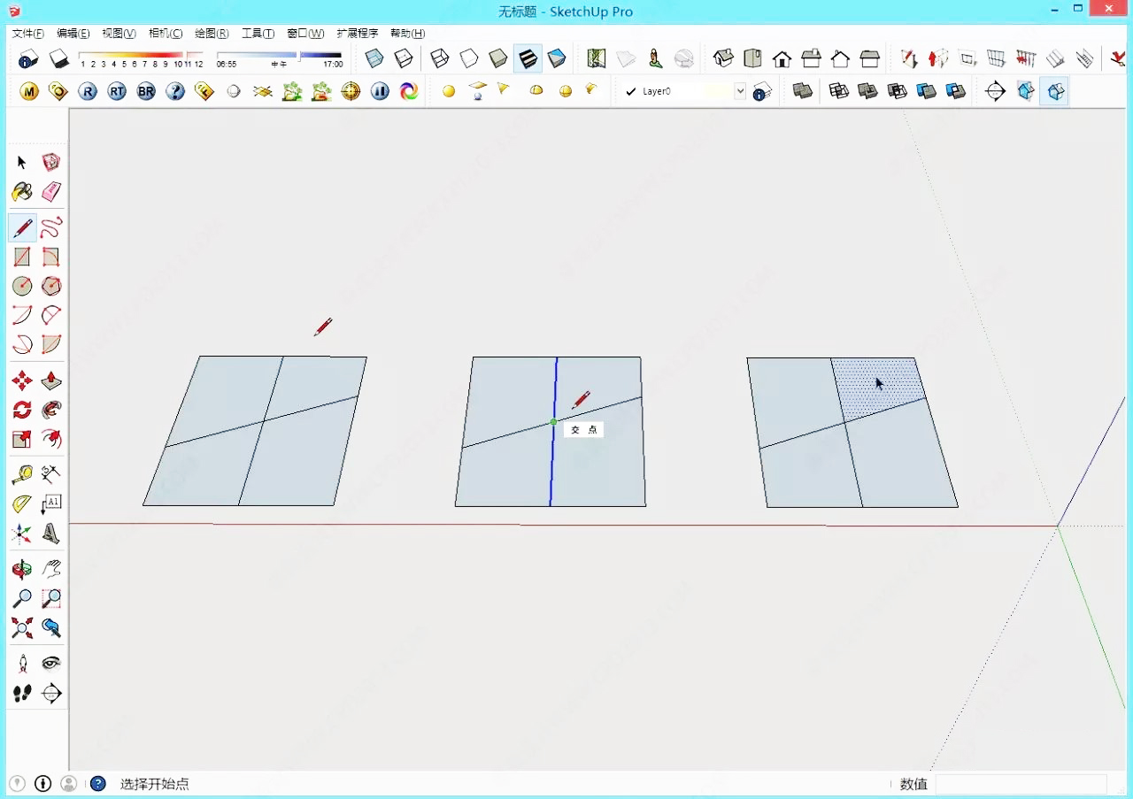1133x799 pixels.
Task: Select the Rectangle drawing tool
Action: [22, 257]
